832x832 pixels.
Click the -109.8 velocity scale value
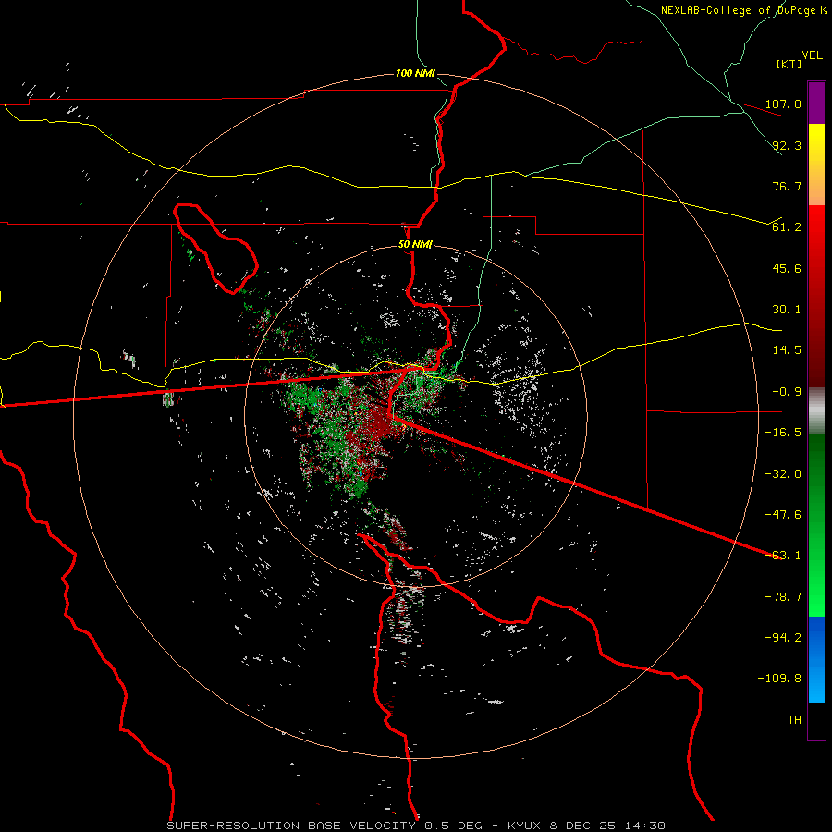(x=779, y=679)
